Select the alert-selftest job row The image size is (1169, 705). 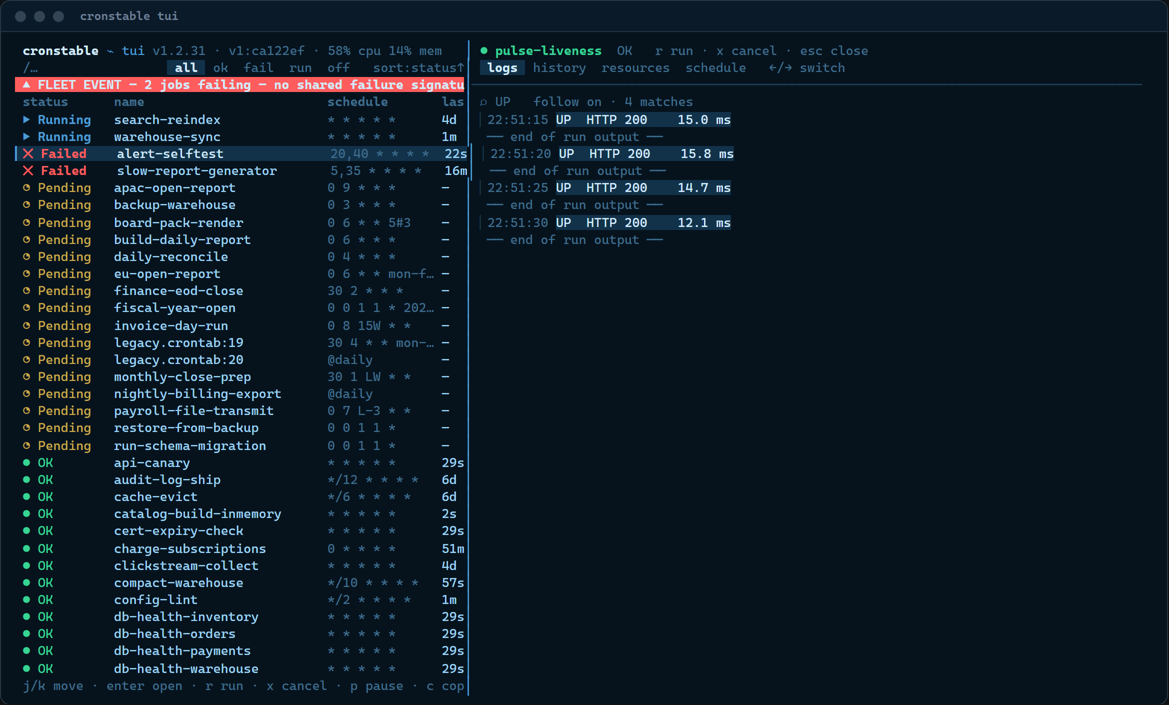[x=241, y=153]
